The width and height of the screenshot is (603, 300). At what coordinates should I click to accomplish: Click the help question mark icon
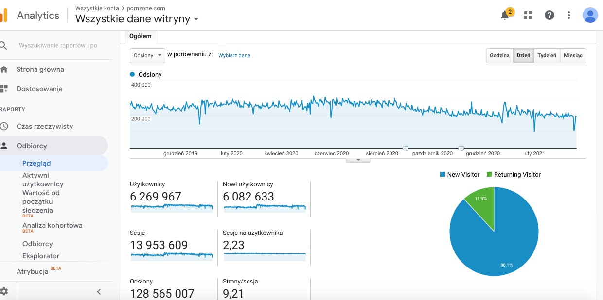549,15
